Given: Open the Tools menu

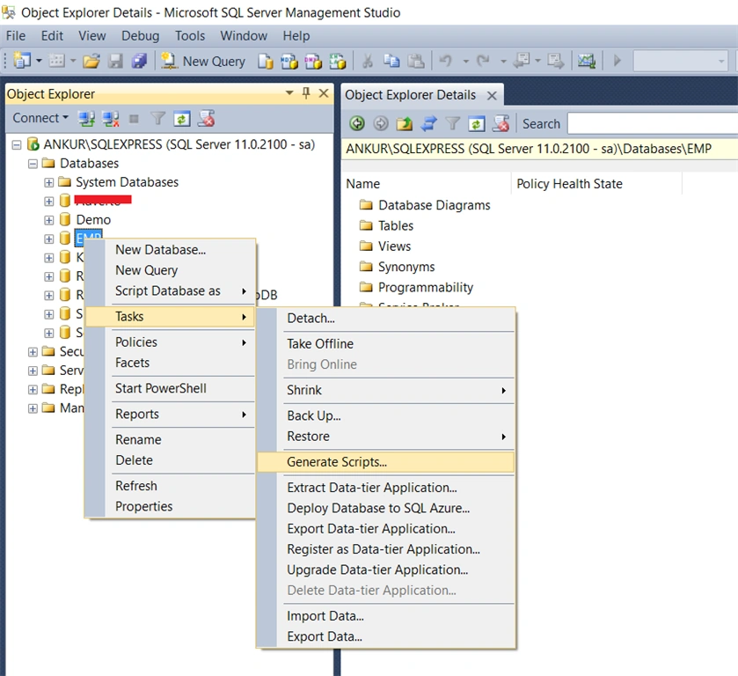Looking at the screenshot, I should click(x=190, y=36).
